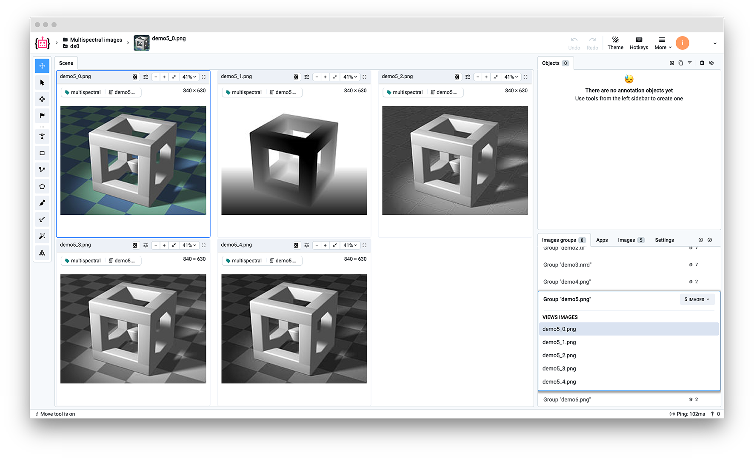754x461 pixels.
Task: Select the Polygon tool in left sidebar
Action: (42, 187)
